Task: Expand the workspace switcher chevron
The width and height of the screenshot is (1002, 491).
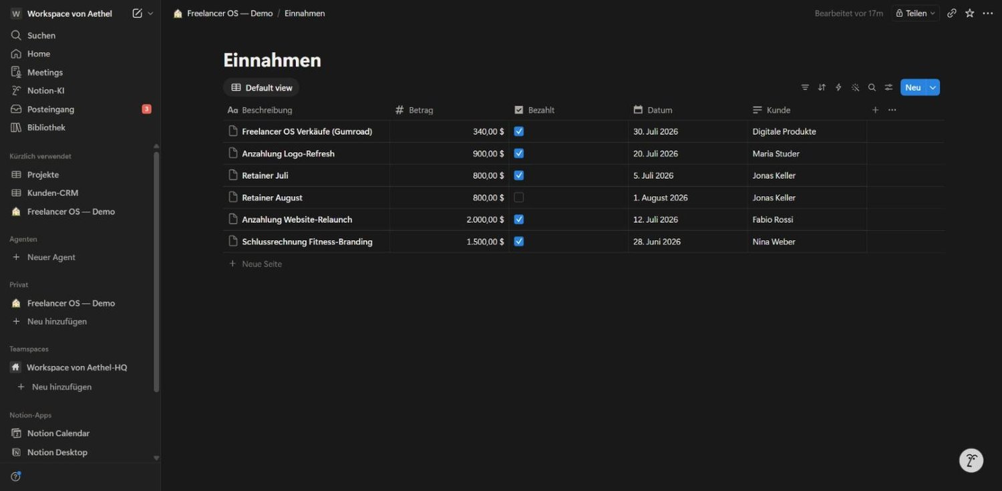Action: coord(151,13)
